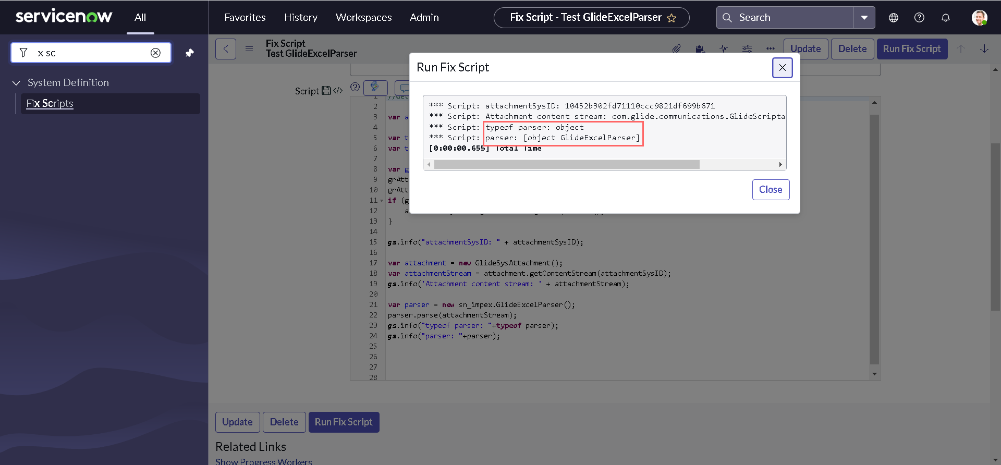This screenshot has width=1001, height=465.
Task: Click the 'parser: [object GlideExcelParser]' output line
Action: (562, 138)
